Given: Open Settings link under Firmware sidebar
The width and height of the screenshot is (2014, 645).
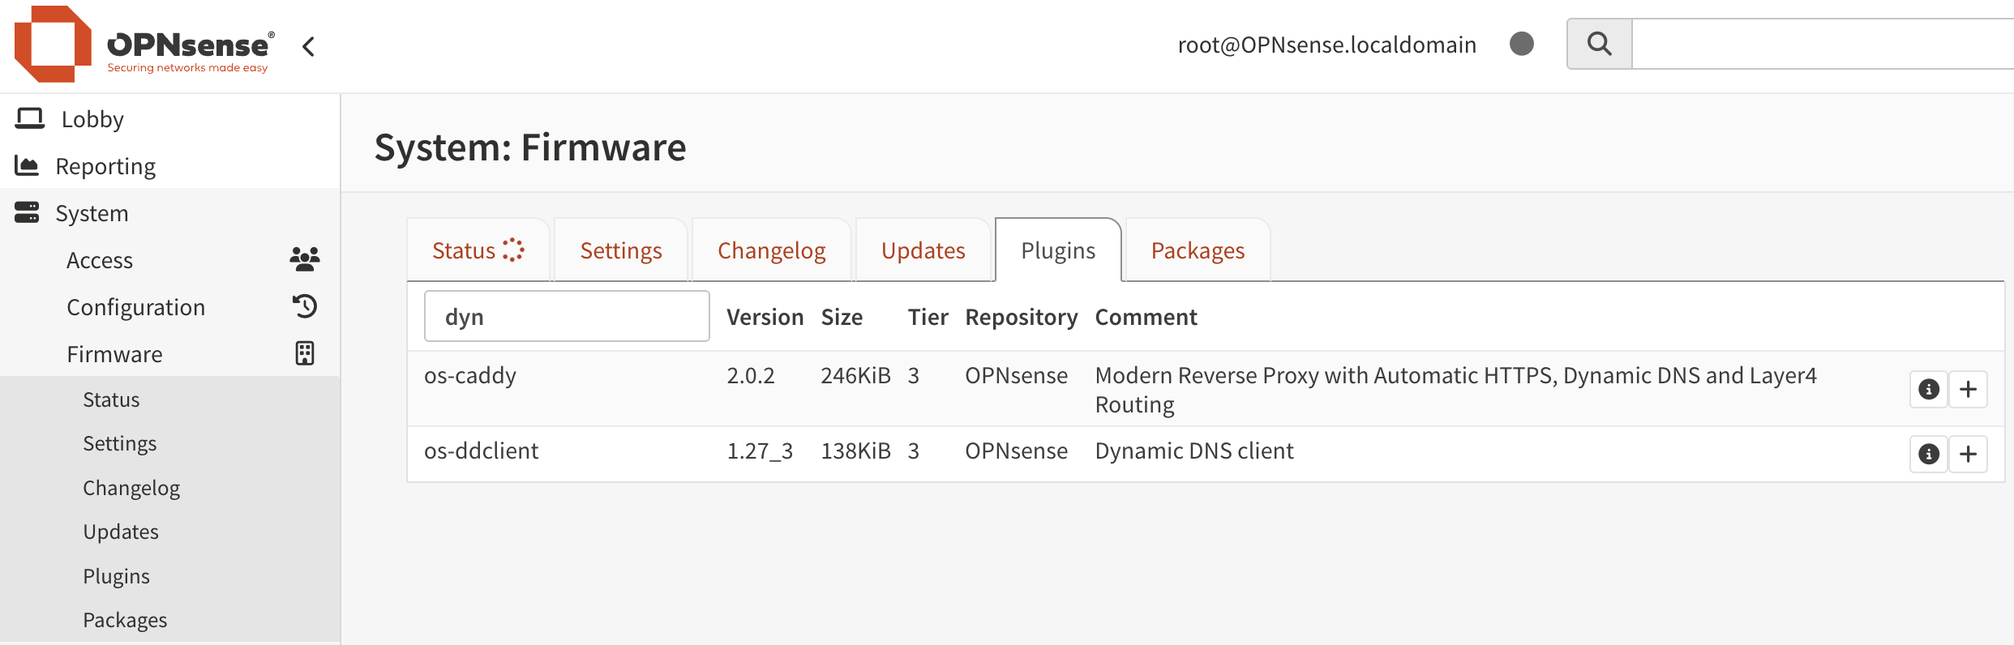Looking at the screenshot, I should click(120, 443).
